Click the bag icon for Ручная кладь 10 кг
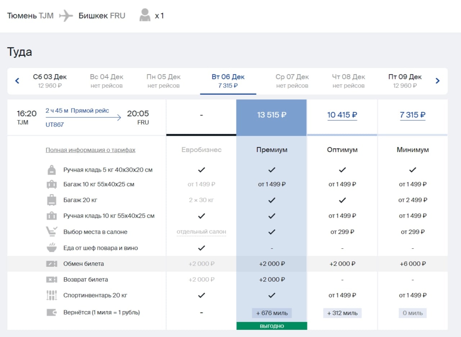This screenshot has width=461, height=337. click(52, 216)
